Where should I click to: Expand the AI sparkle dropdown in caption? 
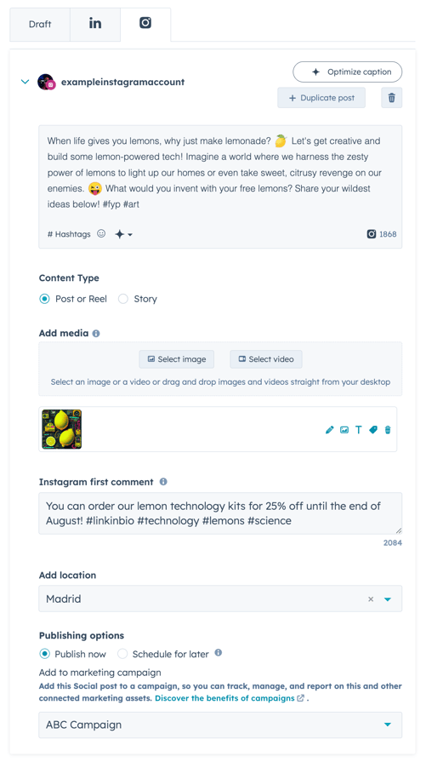pyautogui.click(x=124, y=234)
